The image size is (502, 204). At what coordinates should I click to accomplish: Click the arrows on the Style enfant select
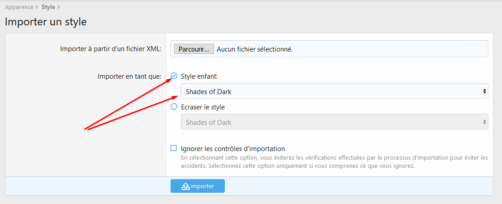[485, 91]
